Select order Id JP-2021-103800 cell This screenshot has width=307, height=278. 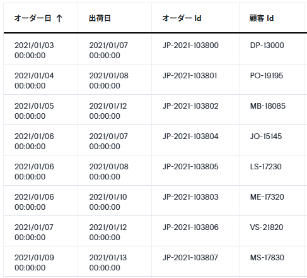(195, 49)
